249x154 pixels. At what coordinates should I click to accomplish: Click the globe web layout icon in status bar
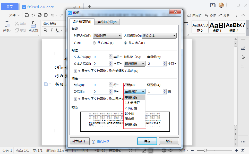164,150
